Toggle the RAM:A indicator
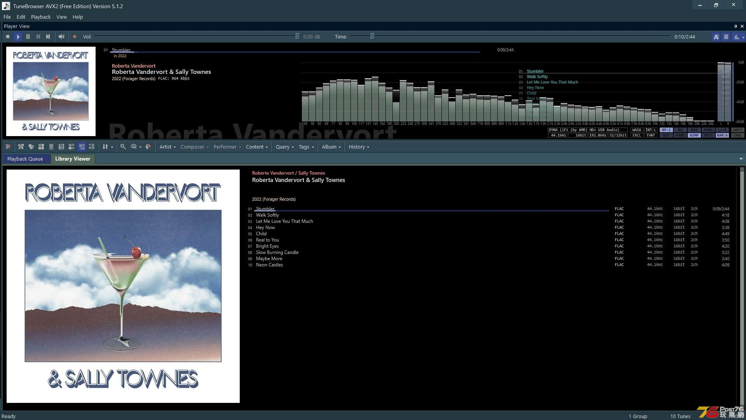 [722, 135]
